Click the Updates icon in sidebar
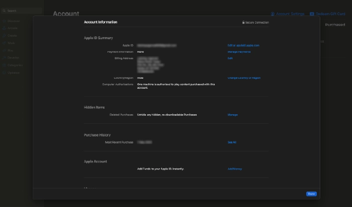Image resolution: width=352 pixels, height=207 pixels. 4,73
